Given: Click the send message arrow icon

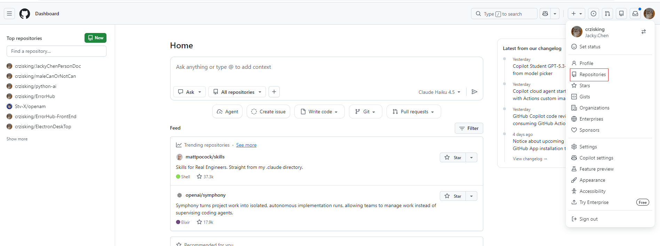Looking at the screenshot, I should (x=474, y=92).
